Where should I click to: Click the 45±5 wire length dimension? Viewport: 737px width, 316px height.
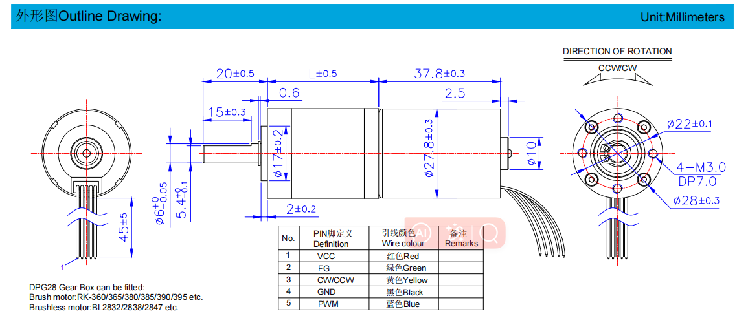[123, 227]
